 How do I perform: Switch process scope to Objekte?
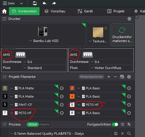coord(45,124)
